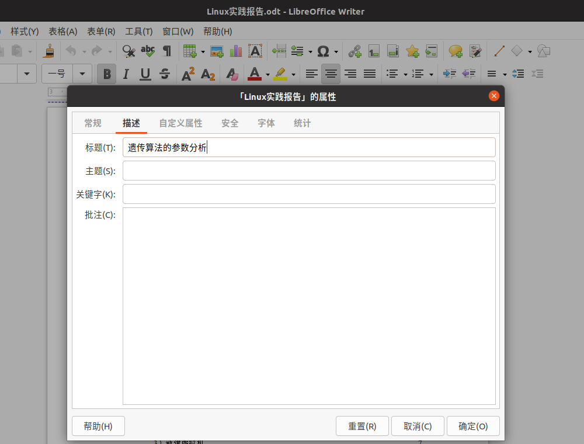Switch to the 常规 tab

click(x=93, y=123)
